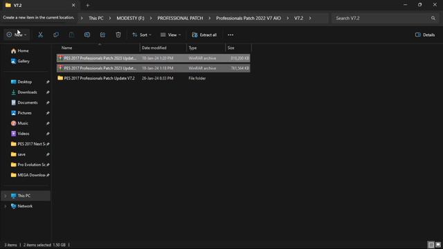443x249 pixels.
Task: Click the Delete trash icon
Action: pos(118,35)
